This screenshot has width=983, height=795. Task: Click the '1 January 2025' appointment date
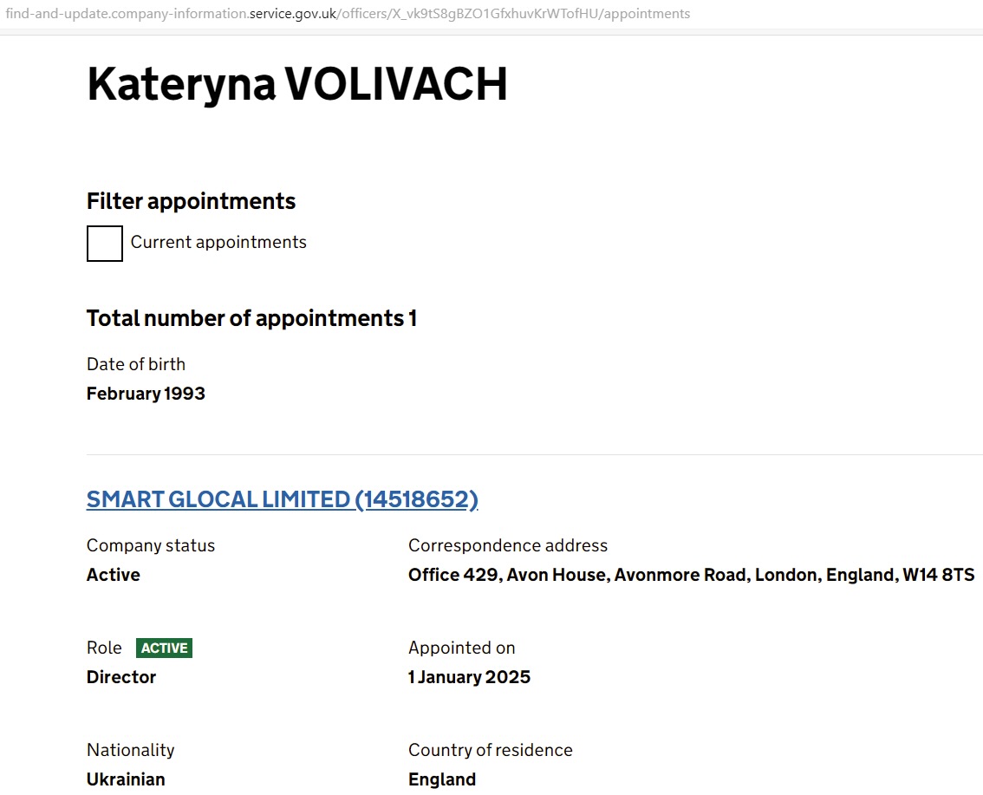pyautogui.click(x=469, y=677)
